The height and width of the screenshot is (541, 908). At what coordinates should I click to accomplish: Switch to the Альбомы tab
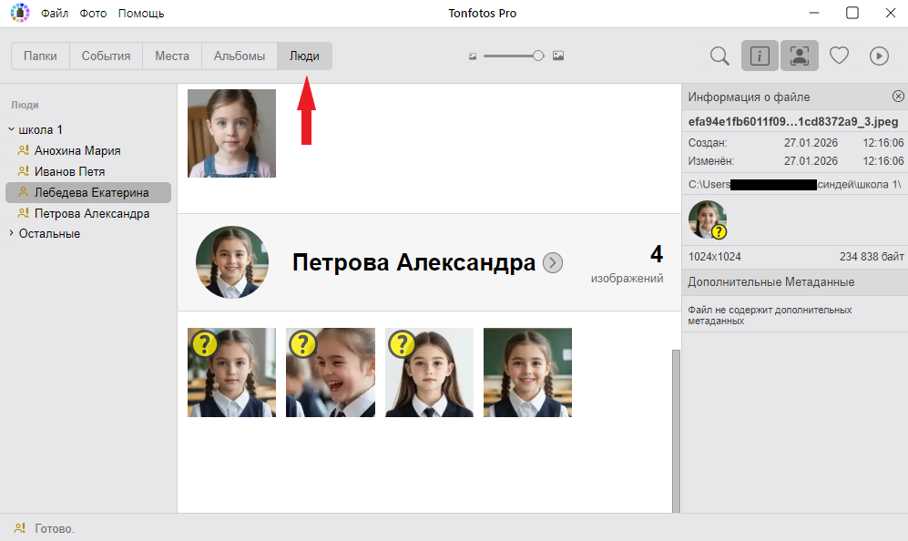[240, 56]
